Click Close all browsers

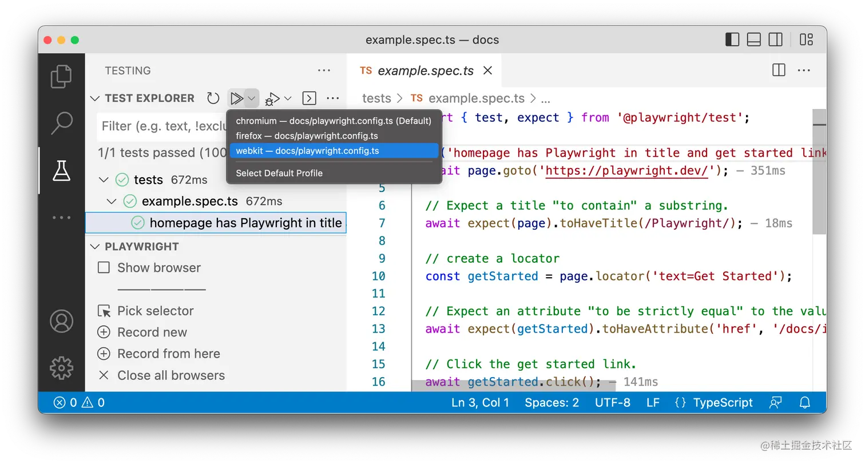coord(171,375)
